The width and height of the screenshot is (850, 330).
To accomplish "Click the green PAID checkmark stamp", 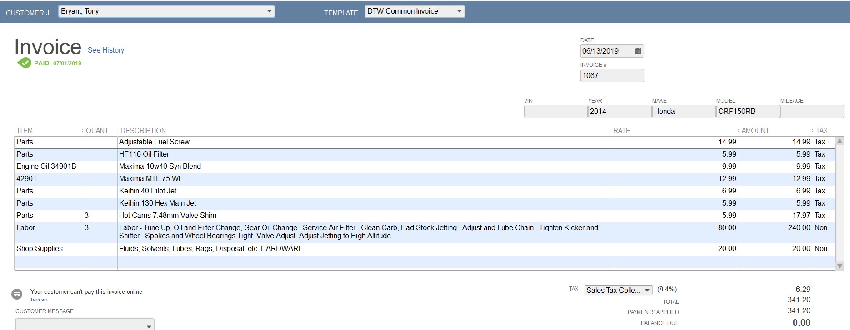I will point(24,63).
